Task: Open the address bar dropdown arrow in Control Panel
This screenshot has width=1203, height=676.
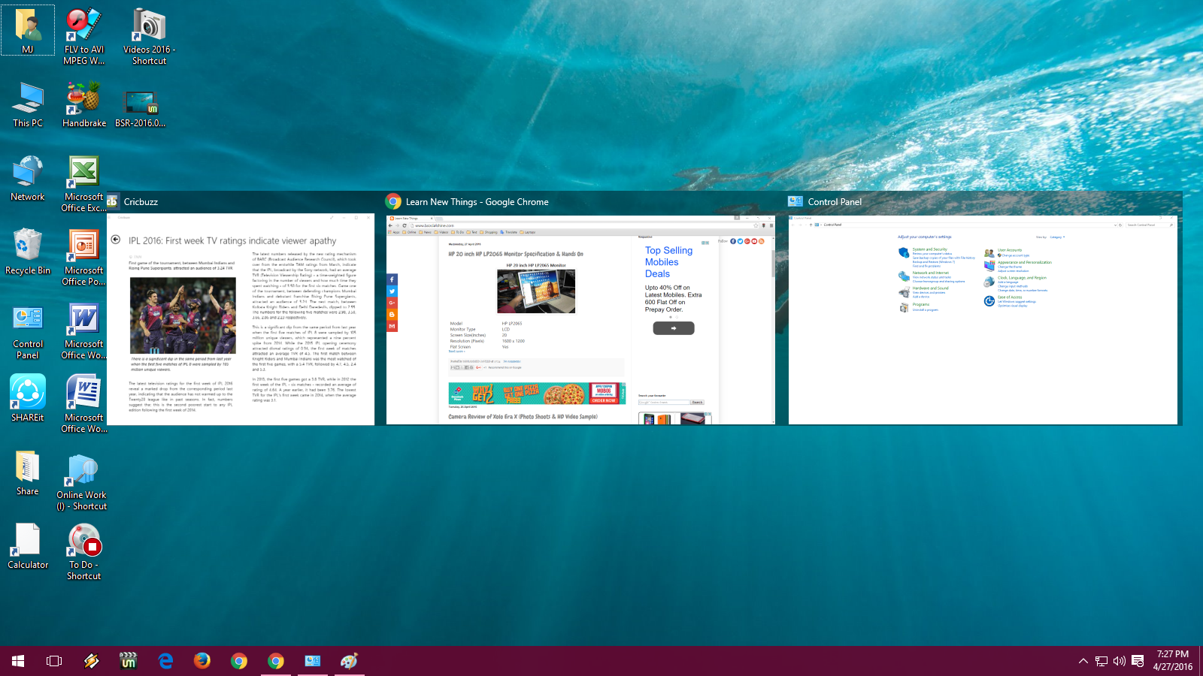Action: (1116, 225)
